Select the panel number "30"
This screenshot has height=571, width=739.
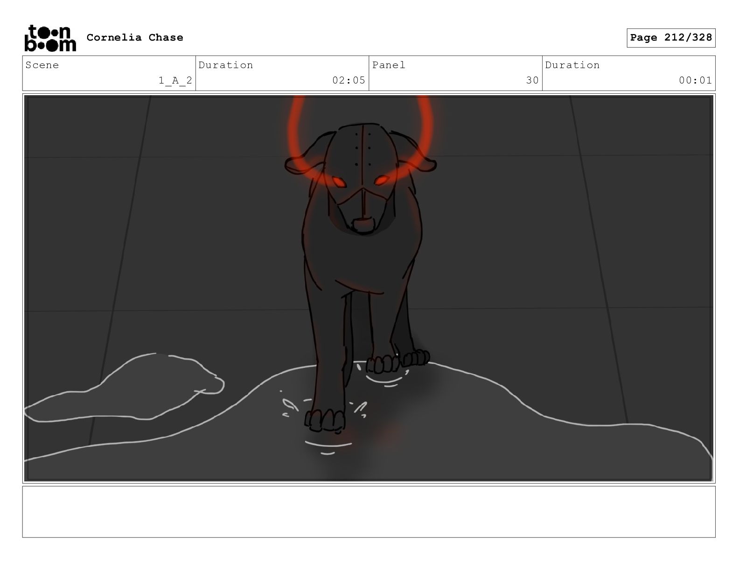(532, 80)
